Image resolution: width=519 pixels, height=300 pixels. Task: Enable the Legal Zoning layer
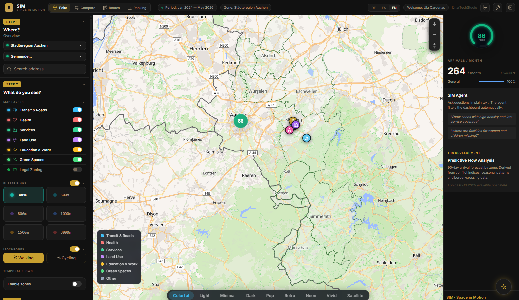(77, 170)
